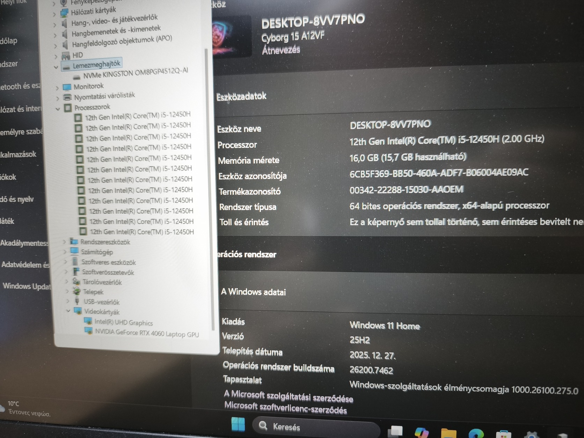This screenshot has width=584, height=438.
Task: Open the Fiókok accounts settings section
Action: point(8,177)
